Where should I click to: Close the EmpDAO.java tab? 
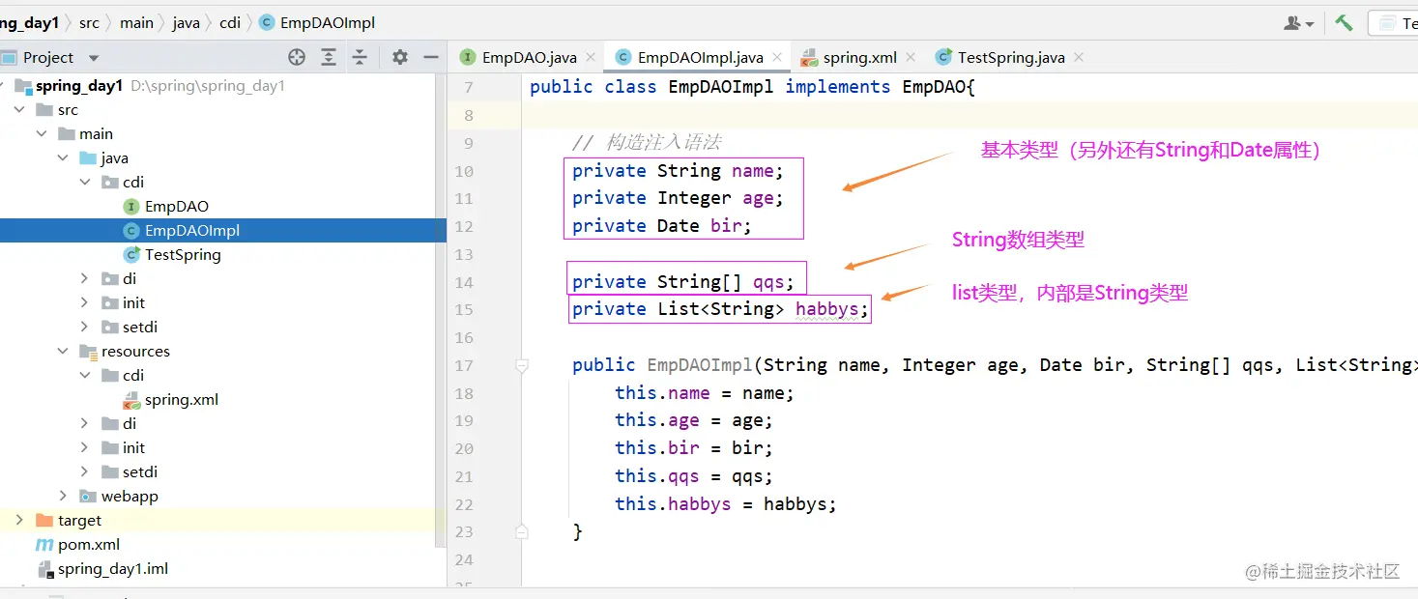coord(591,58)
